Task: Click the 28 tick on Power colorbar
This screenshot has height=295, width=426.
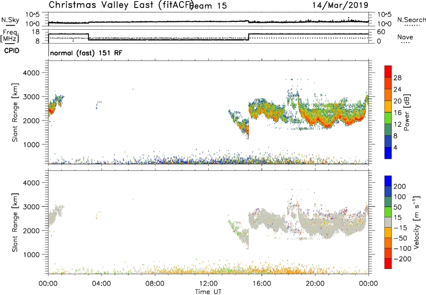Action: tap(397, 78)
